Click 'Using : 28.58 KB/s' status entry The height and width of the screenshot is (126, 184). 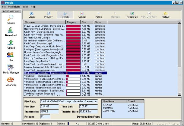(141, 124)
